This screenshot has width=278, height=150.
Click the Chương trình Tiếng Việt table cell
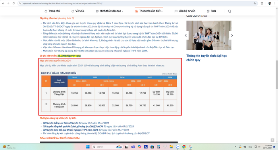click(x=59, y=93)
